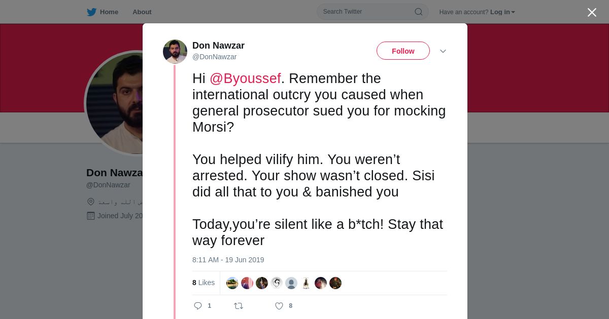The image size is (609, 319).
Task: Close the tweet overlay with X
Action: coord(592,12)
